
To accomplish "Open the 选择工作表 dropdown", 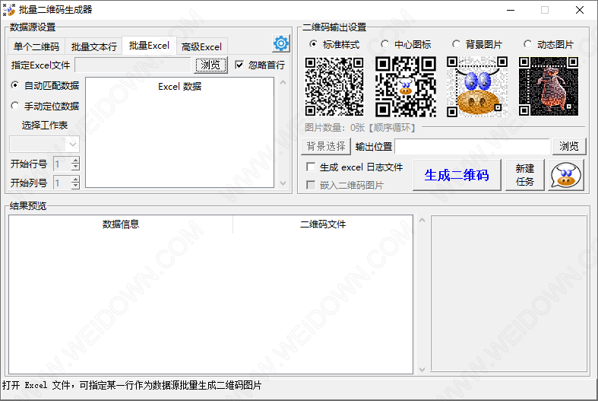I will tap(44, 145).
